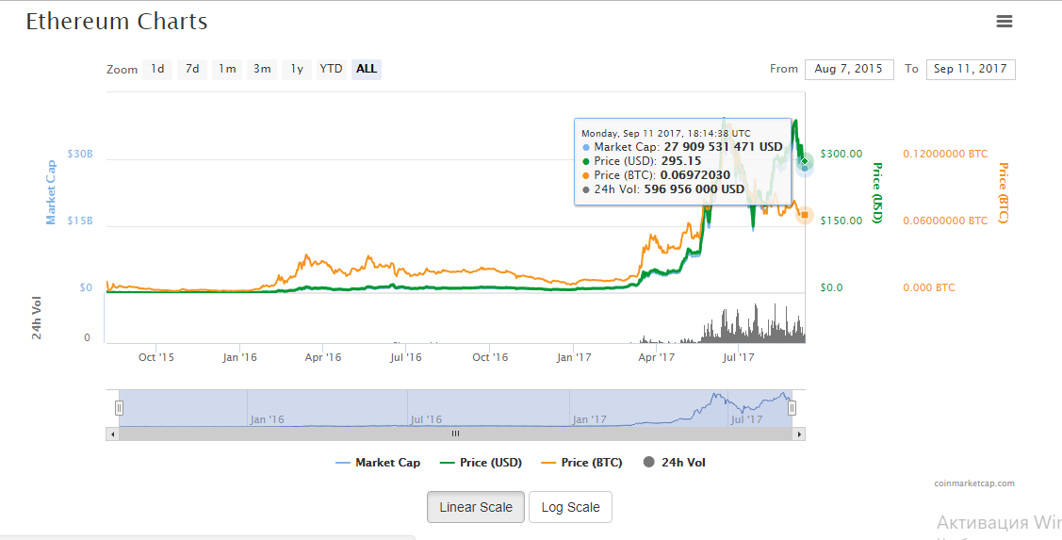Image resolution: width=1062 pixels, height=540 pixels.
Task: Click the navigator left scroll arrow
Action: click(x=112, y=434)
